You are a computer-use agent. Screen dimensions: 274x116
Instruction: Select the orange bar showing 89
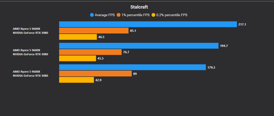coord(95,73)
